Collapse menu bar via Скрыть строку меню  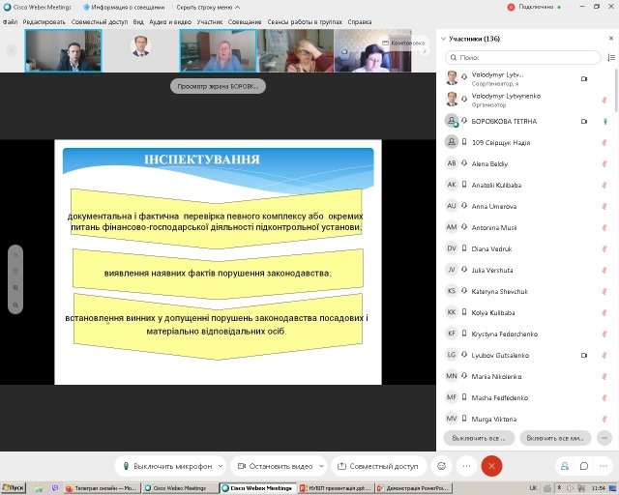208,7
